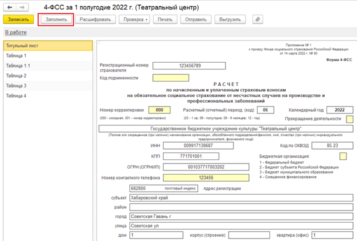357x241 pixels.
Task: Click the Код подчиненности yellow field
Action: click(170, 78)
